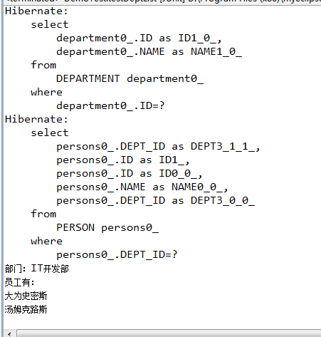Click the text department0_.NAME as NAME1_0_

[149, 52]
